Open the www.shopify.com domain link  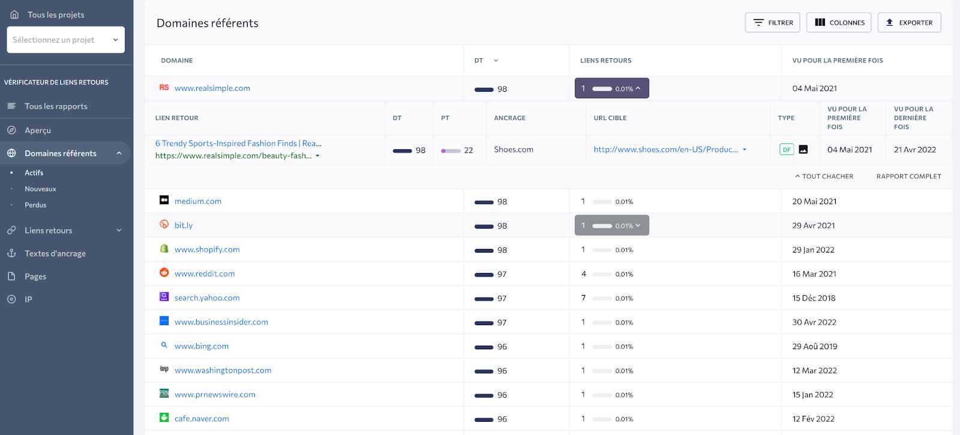point(207,250)
